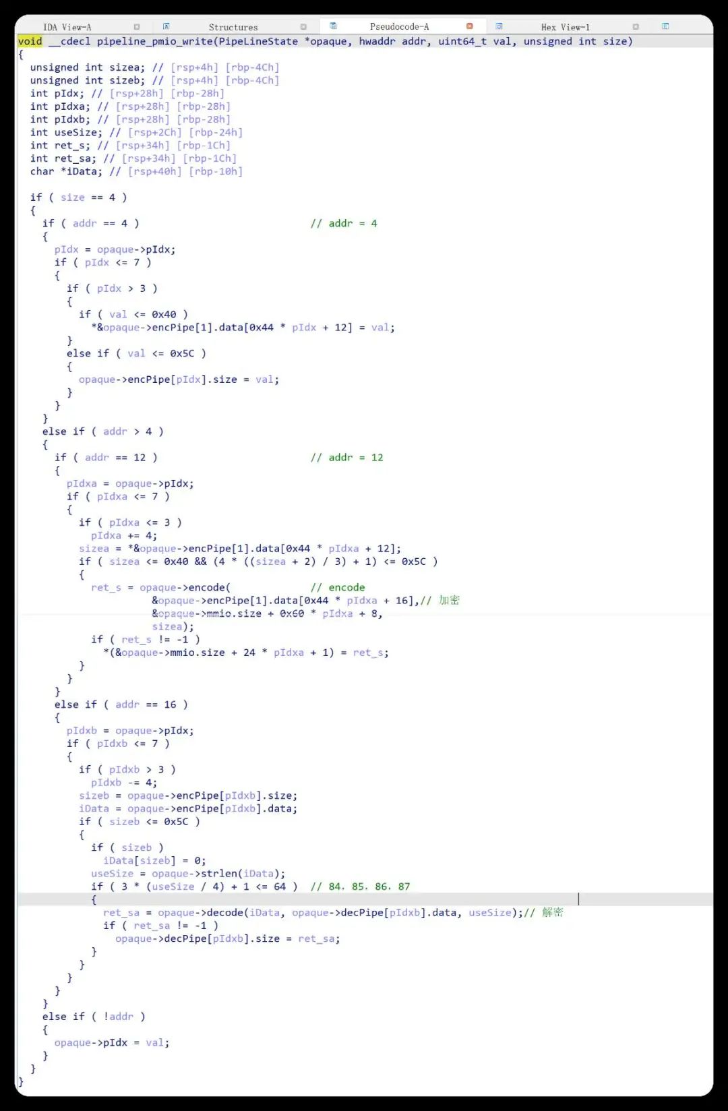Click the 'PipeLineState' parameter type
This screenshot has width=728, height=1111.
pyautogui.click(x=258, y=41)
